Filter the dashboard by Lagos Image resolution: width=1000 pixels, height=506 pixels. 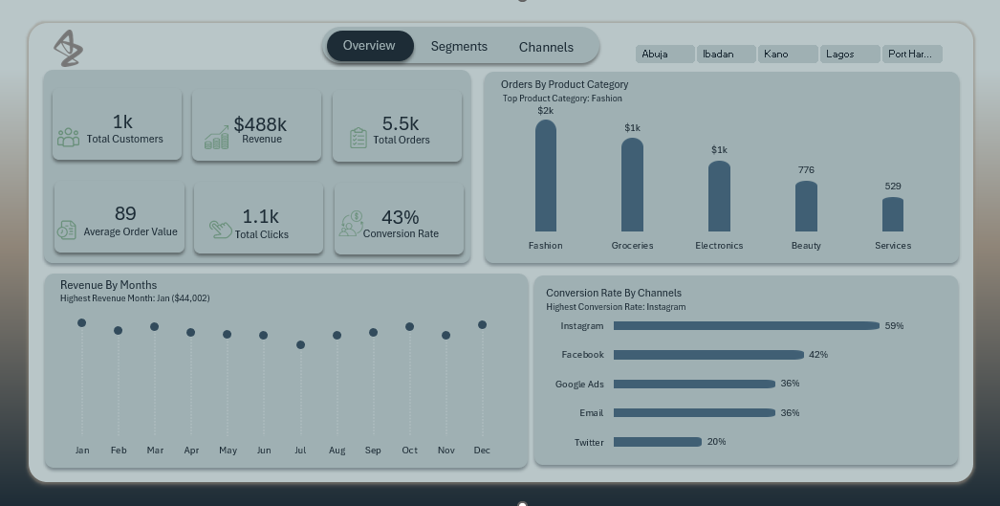click(849, 55)
